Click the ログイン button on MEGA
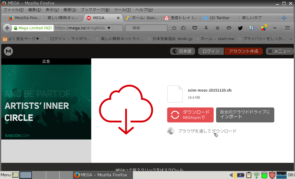This screenshot has height=179, width=295. point(211,51)
